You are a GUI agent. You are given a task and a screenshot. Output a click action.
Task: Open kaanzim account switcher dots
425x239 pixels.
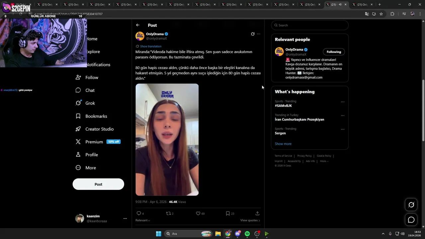point(125,218)
